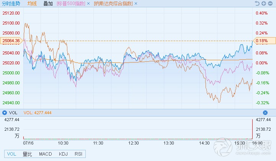Viewport: 276px width, 161px height.
Task: Switch to the VOL indicator tab
Action: pyautogui.click(x=11, y=154)
